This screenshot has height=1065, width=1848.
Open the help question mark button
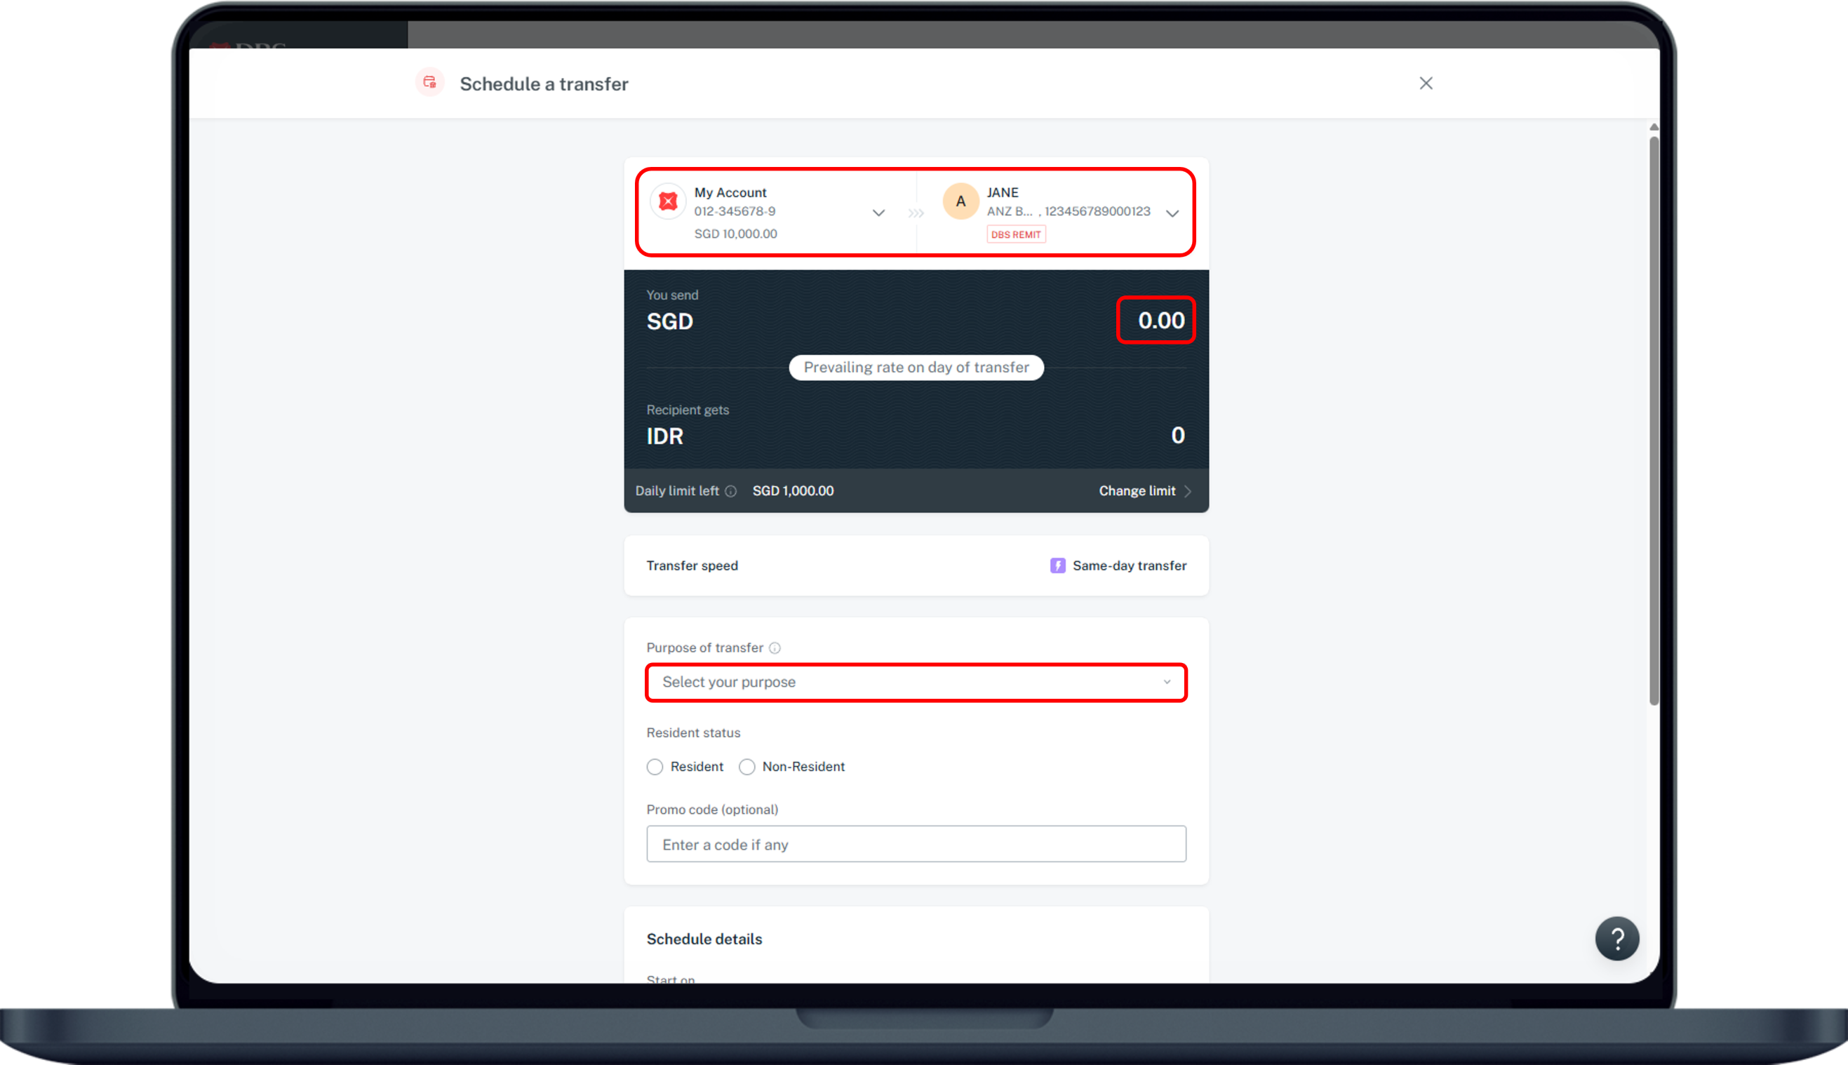click(1616, 939)
